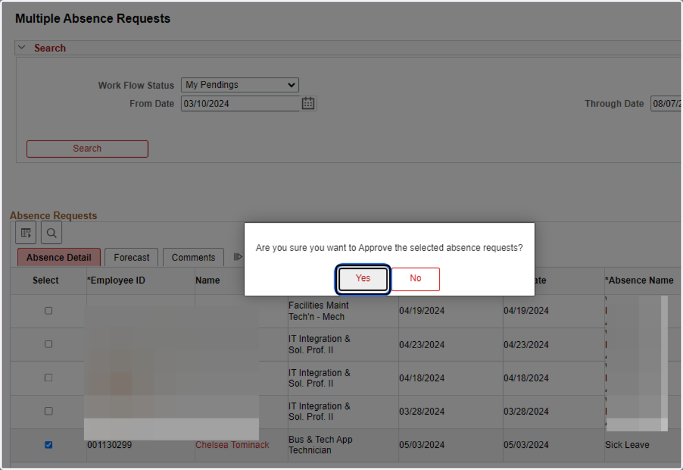Open the From Date calendar picker
The width and height of the screenshot is (683, 470).
pos(308,103)
